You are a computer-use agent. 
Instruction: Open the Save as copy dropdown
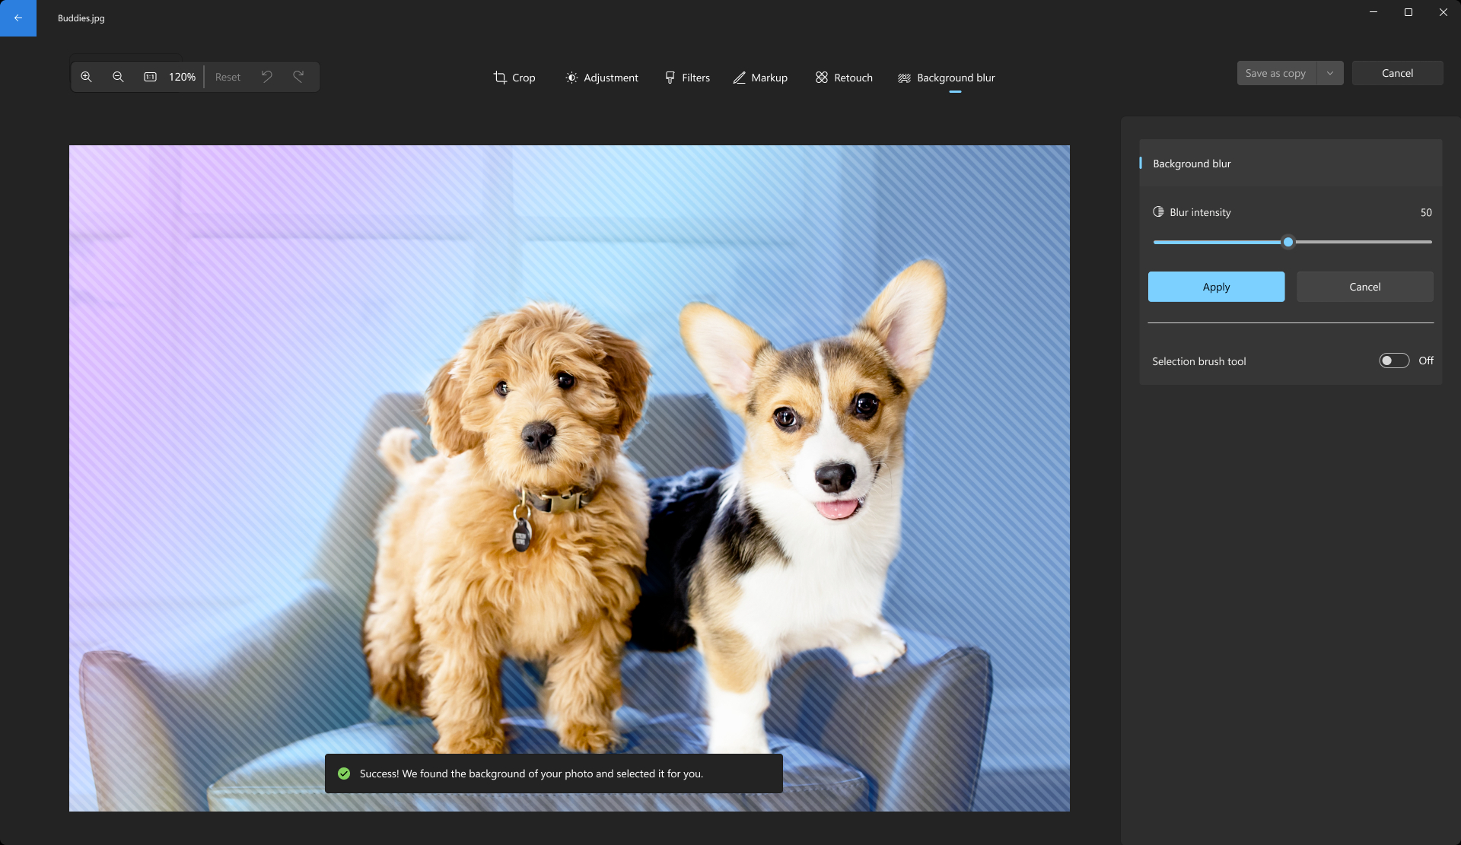(1329, 72)
